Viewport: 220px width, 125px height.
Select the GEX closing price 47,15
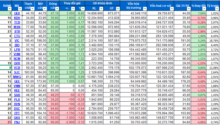click(53, 13)
